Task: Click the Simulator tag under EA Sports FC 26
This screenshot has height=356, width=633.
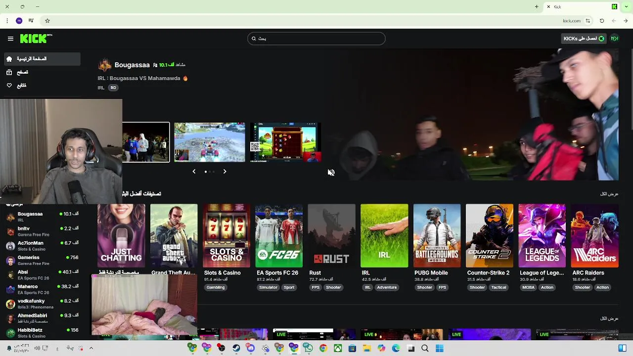Action: [x=269, y=287]
